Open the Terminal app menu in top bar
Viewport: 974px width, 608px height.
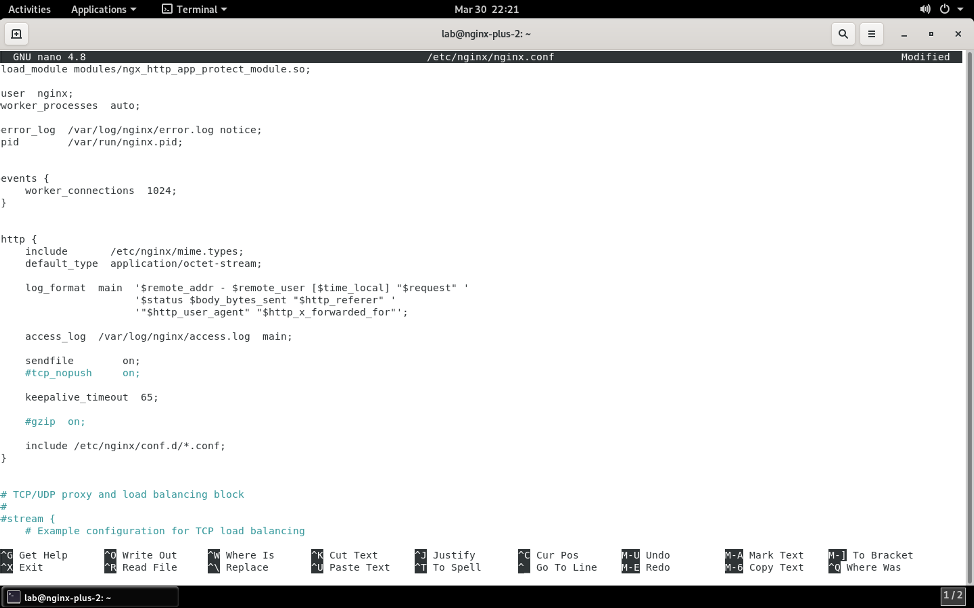point(194,9)
